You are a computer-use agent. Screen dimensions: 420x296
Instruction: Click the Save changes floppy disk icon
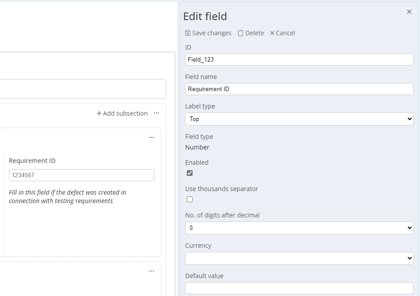point(188,33)
